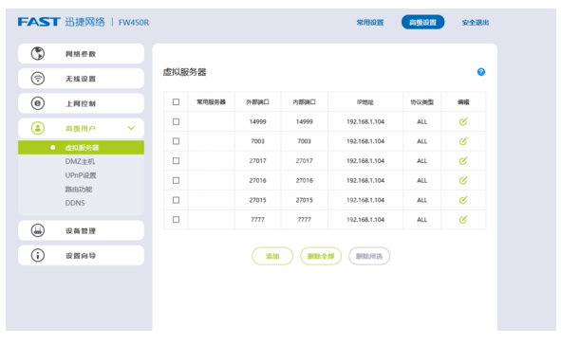
Task: Click the 添加 button
Action: [x=272, y=256]
